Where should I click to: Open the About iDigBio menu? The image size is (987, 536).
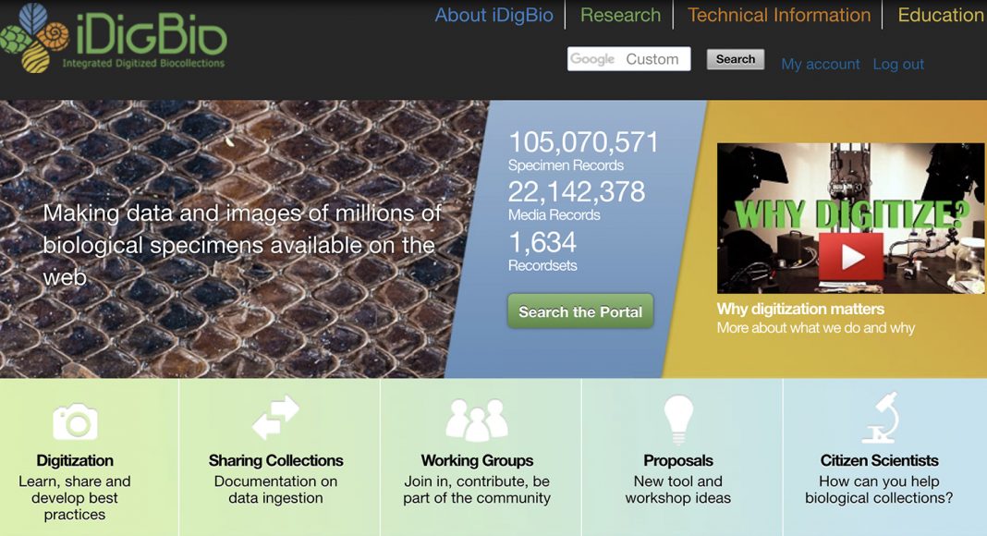click(494, 15)
